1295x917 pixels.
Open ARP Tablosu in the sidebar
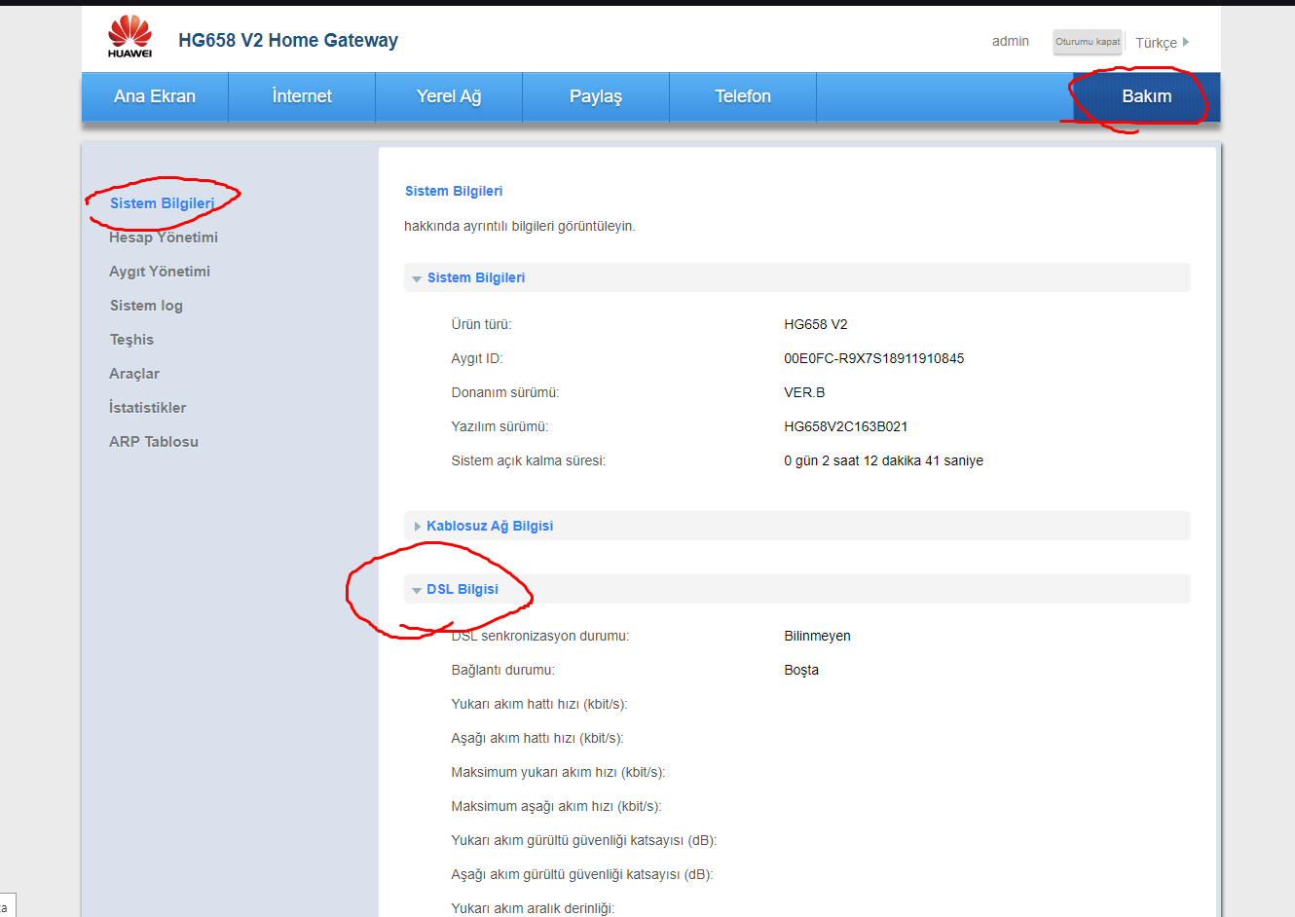(x=154, y=442)
